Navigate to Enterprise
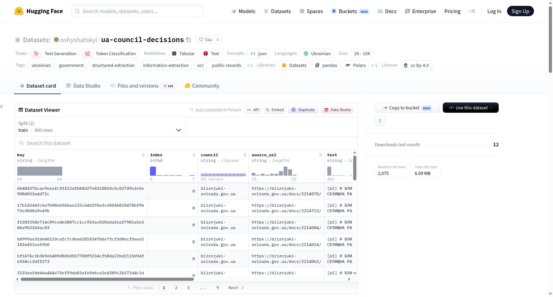553x297 pixels. 420,11
